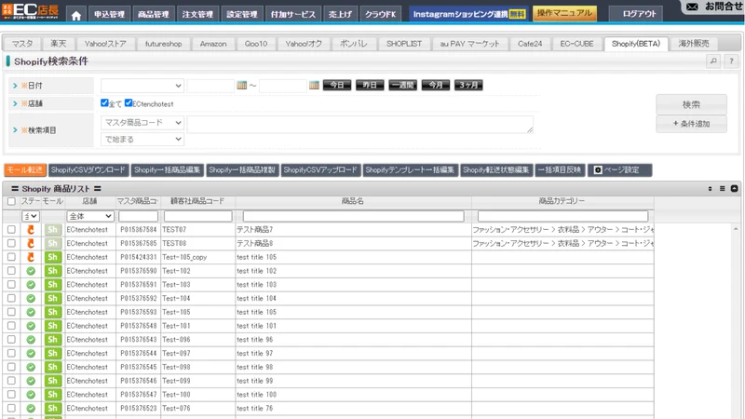The width and height of the screenshot is (745, 419).
Task: Open the end date calendar picker
Action: [x=314, y=85]
